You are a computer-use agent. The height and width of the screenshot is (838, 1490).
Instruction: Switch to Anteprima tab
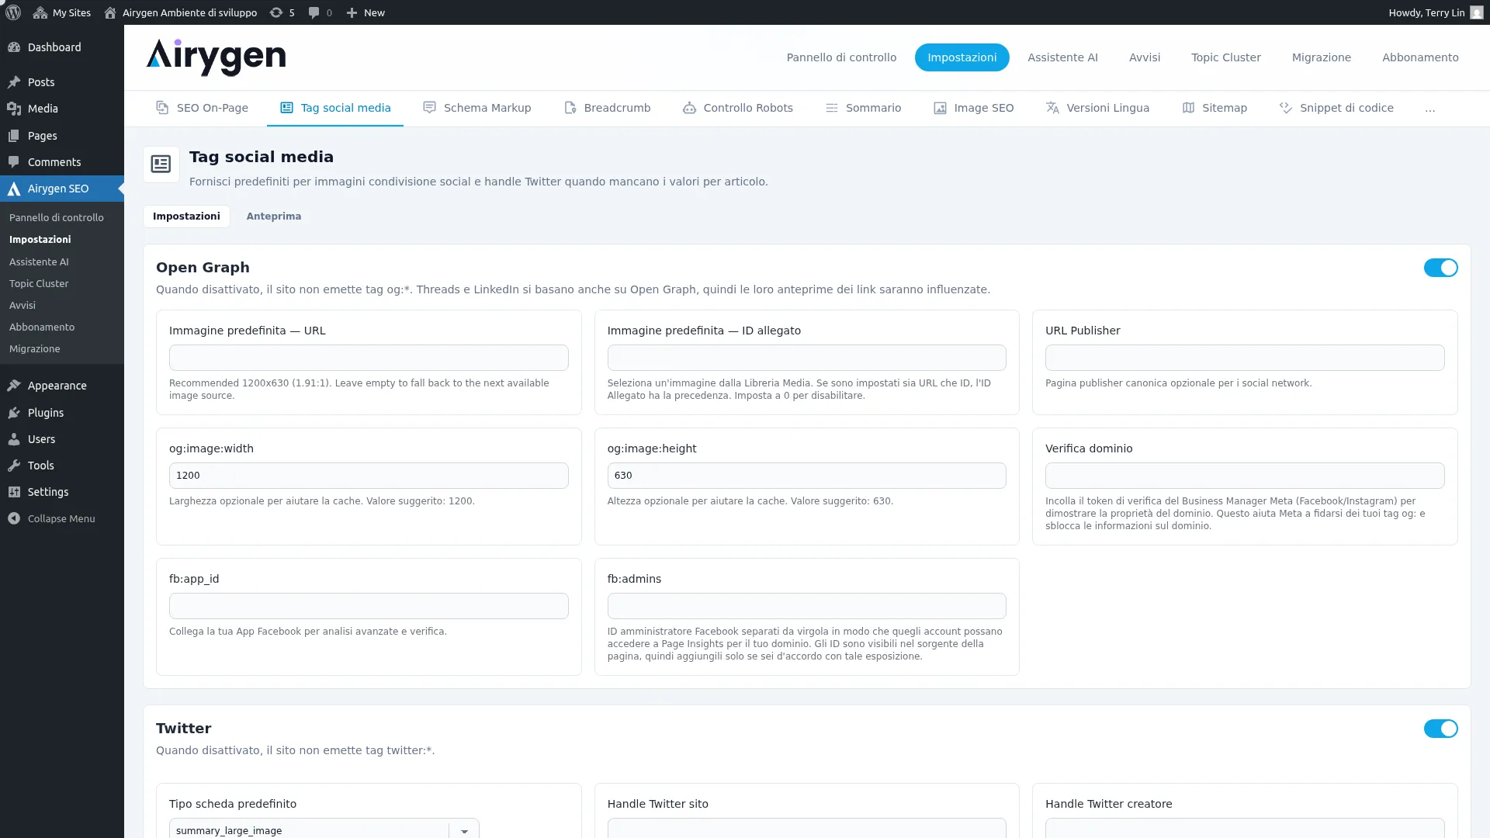tap(274, 216)
